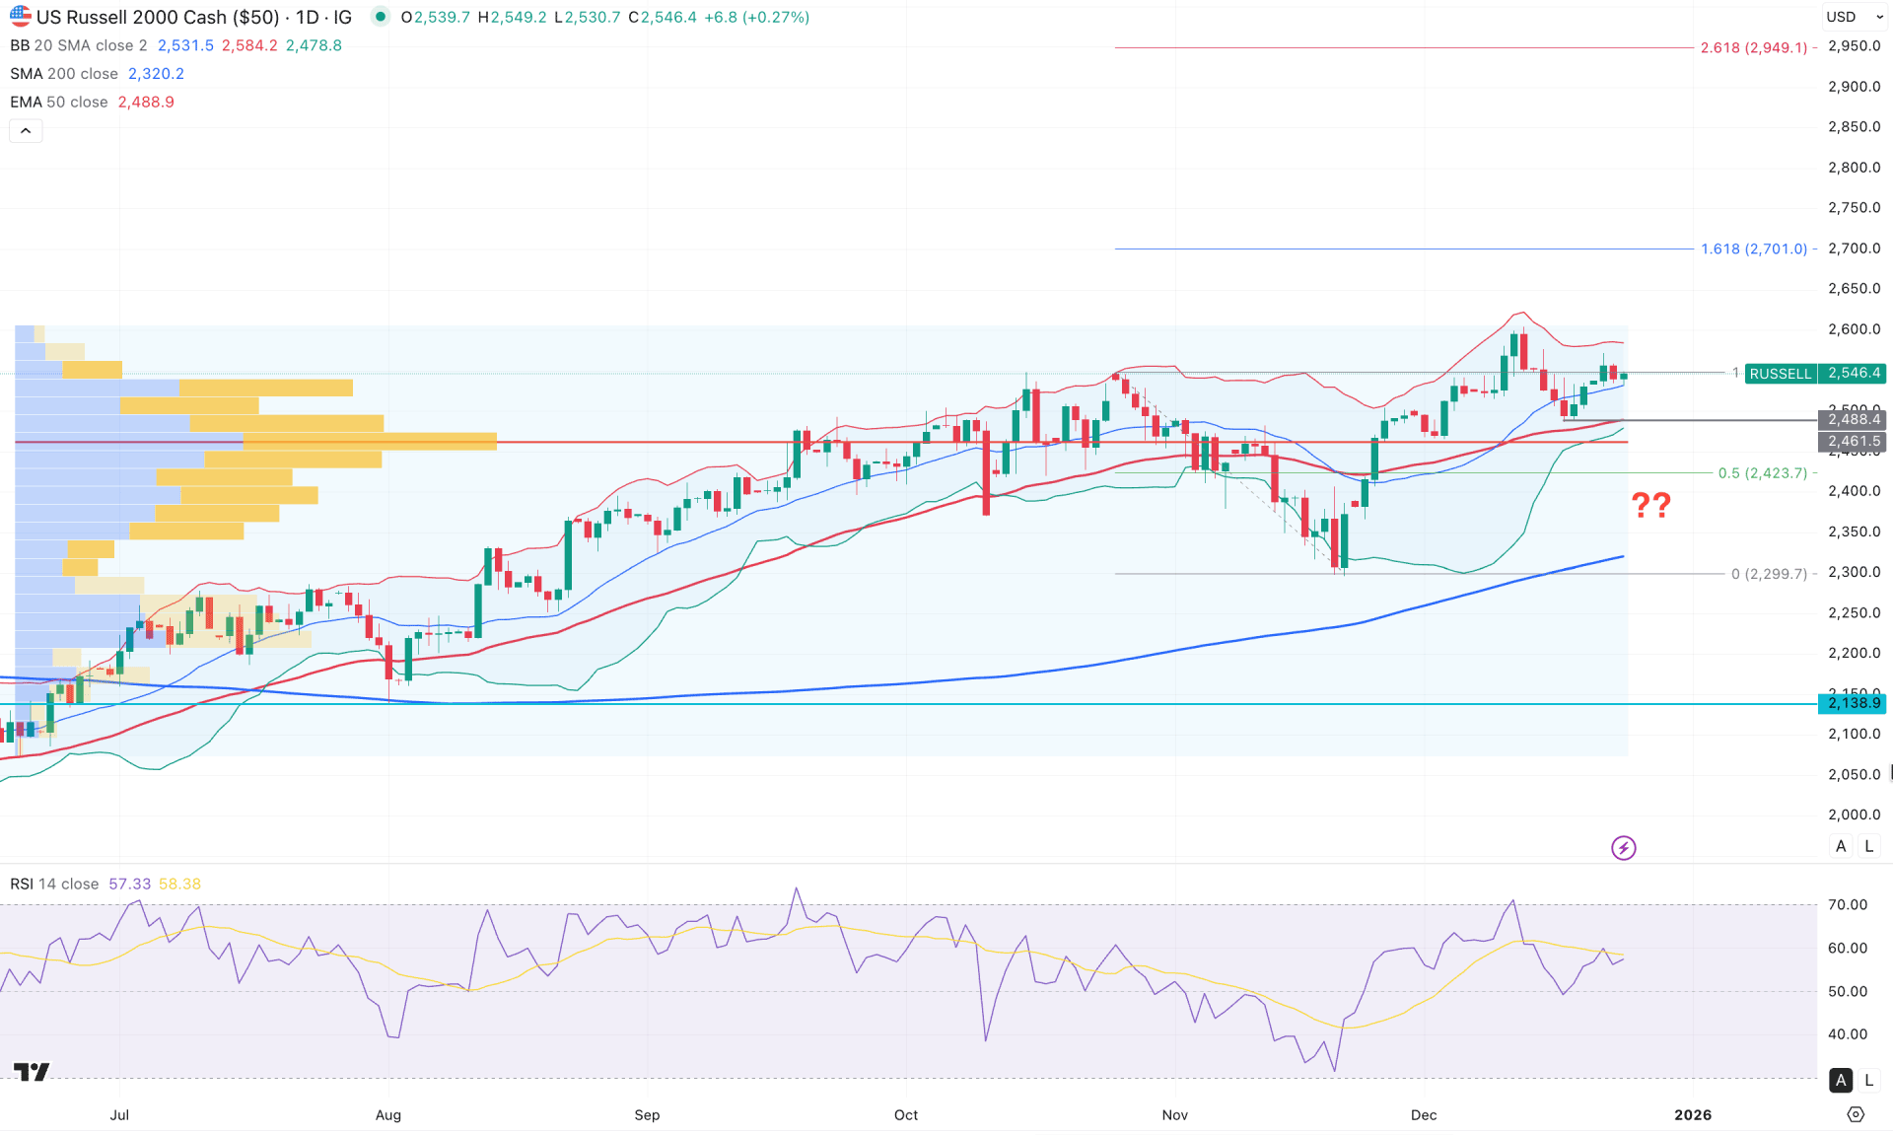The width and height of the screenshot is (1893, 1135).
Task: Click the quick-trade lightning icon on the chart
Action: click(1624, 847)
